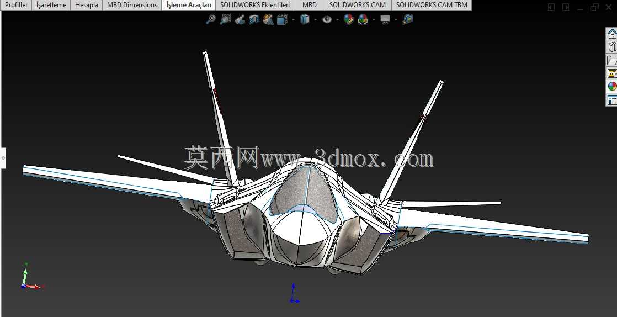617x317 pixels.
Task: Click the left-edge panel expand handle
Action: coord(3,158)
